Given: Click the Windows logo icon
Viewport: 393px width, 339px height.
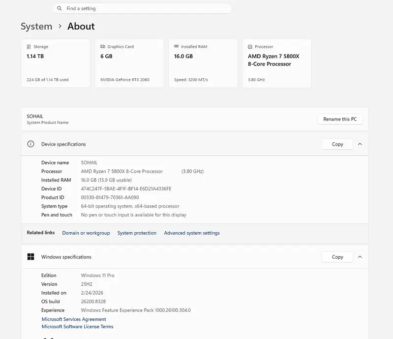Looking at the screenshot, I should pos(30,257).
